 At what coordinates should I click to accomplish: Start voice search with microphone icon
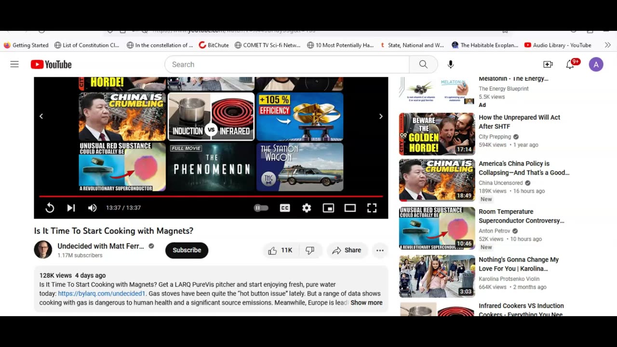(x=451, y=65)
